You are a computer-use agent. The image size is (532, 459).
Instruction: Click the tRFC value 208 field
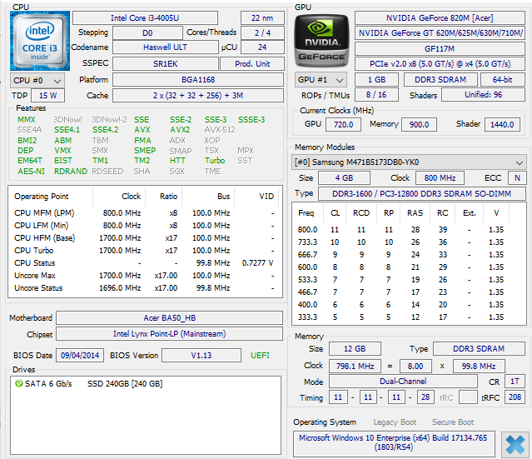click(515, 397)
